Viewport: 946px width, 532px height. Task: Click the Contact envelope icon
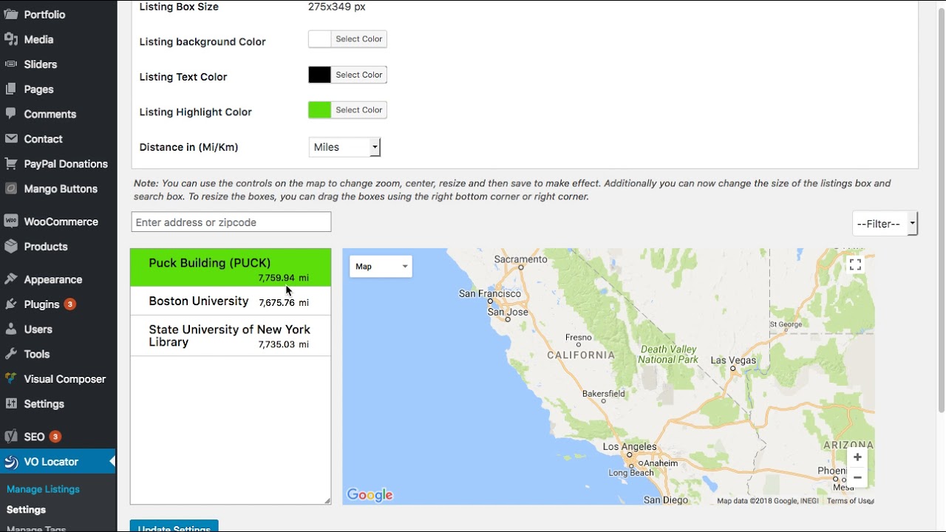coord(11,139)
